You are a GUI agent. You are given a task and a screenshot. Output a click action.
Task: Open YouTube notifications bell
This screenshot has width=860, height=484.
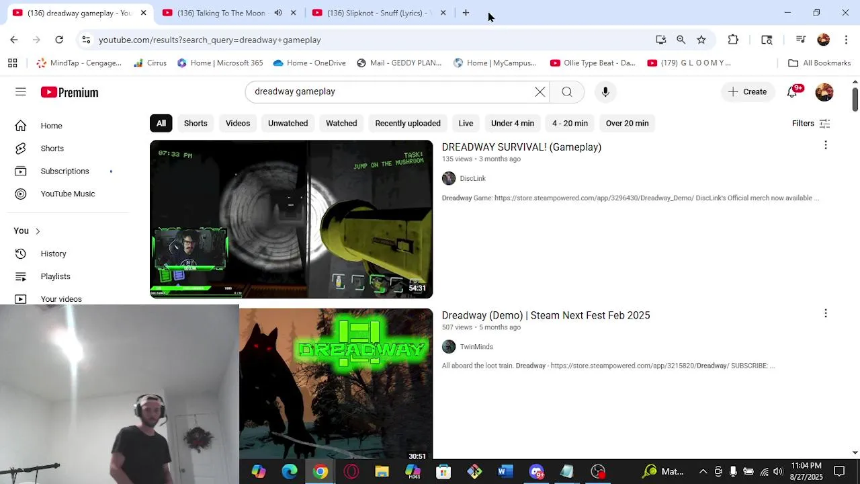coord(793,92)
